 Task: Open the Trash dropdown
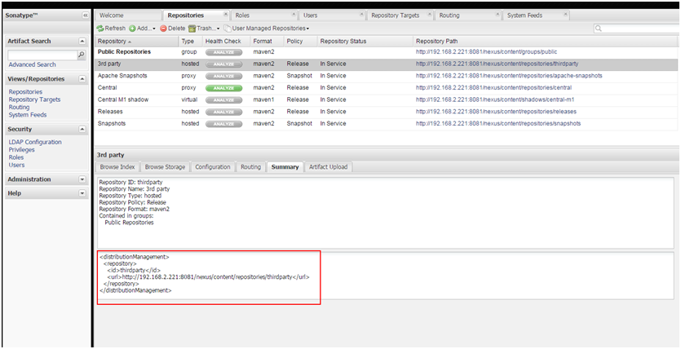[204, 29]
